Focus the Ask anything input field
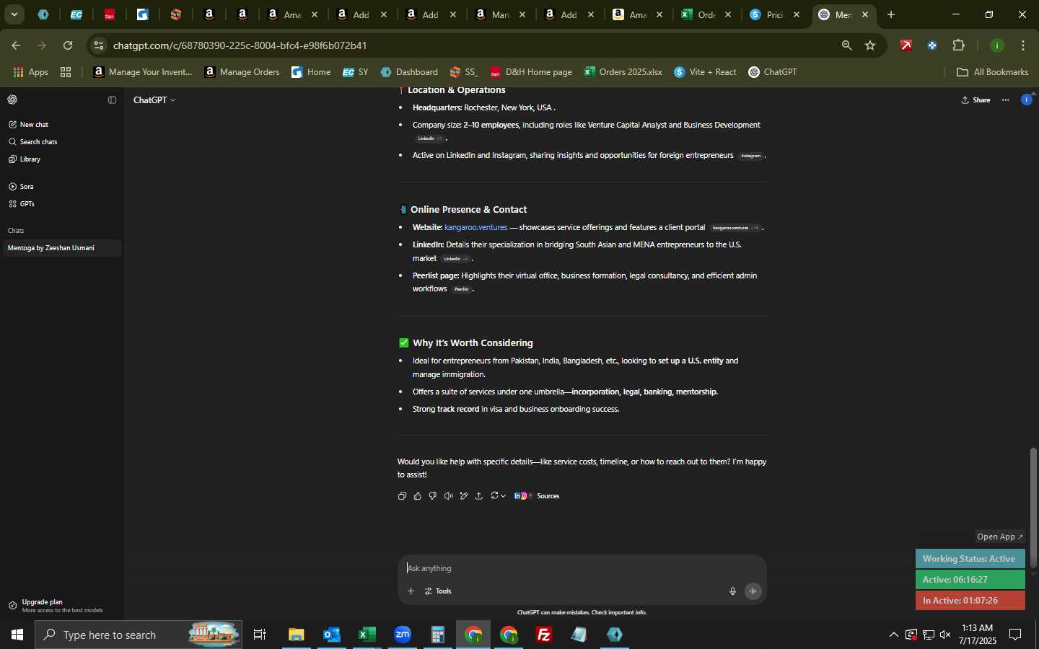1039x649 pixels. pyautogui.click(x=581, y=568)
